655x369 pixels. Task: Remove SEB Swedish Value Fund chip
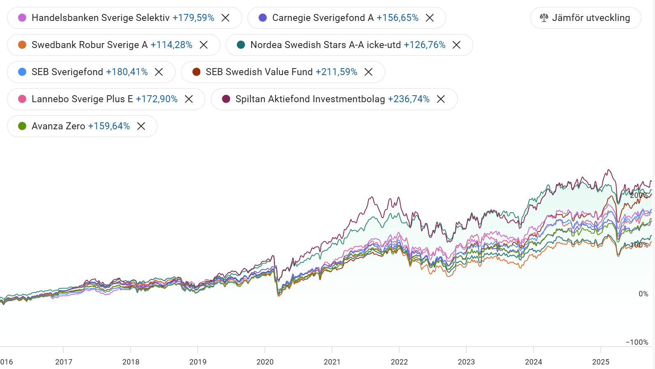368,72
